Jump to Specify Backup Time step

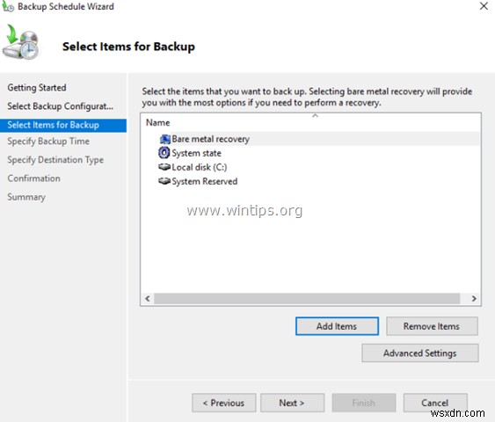point(48,141)
